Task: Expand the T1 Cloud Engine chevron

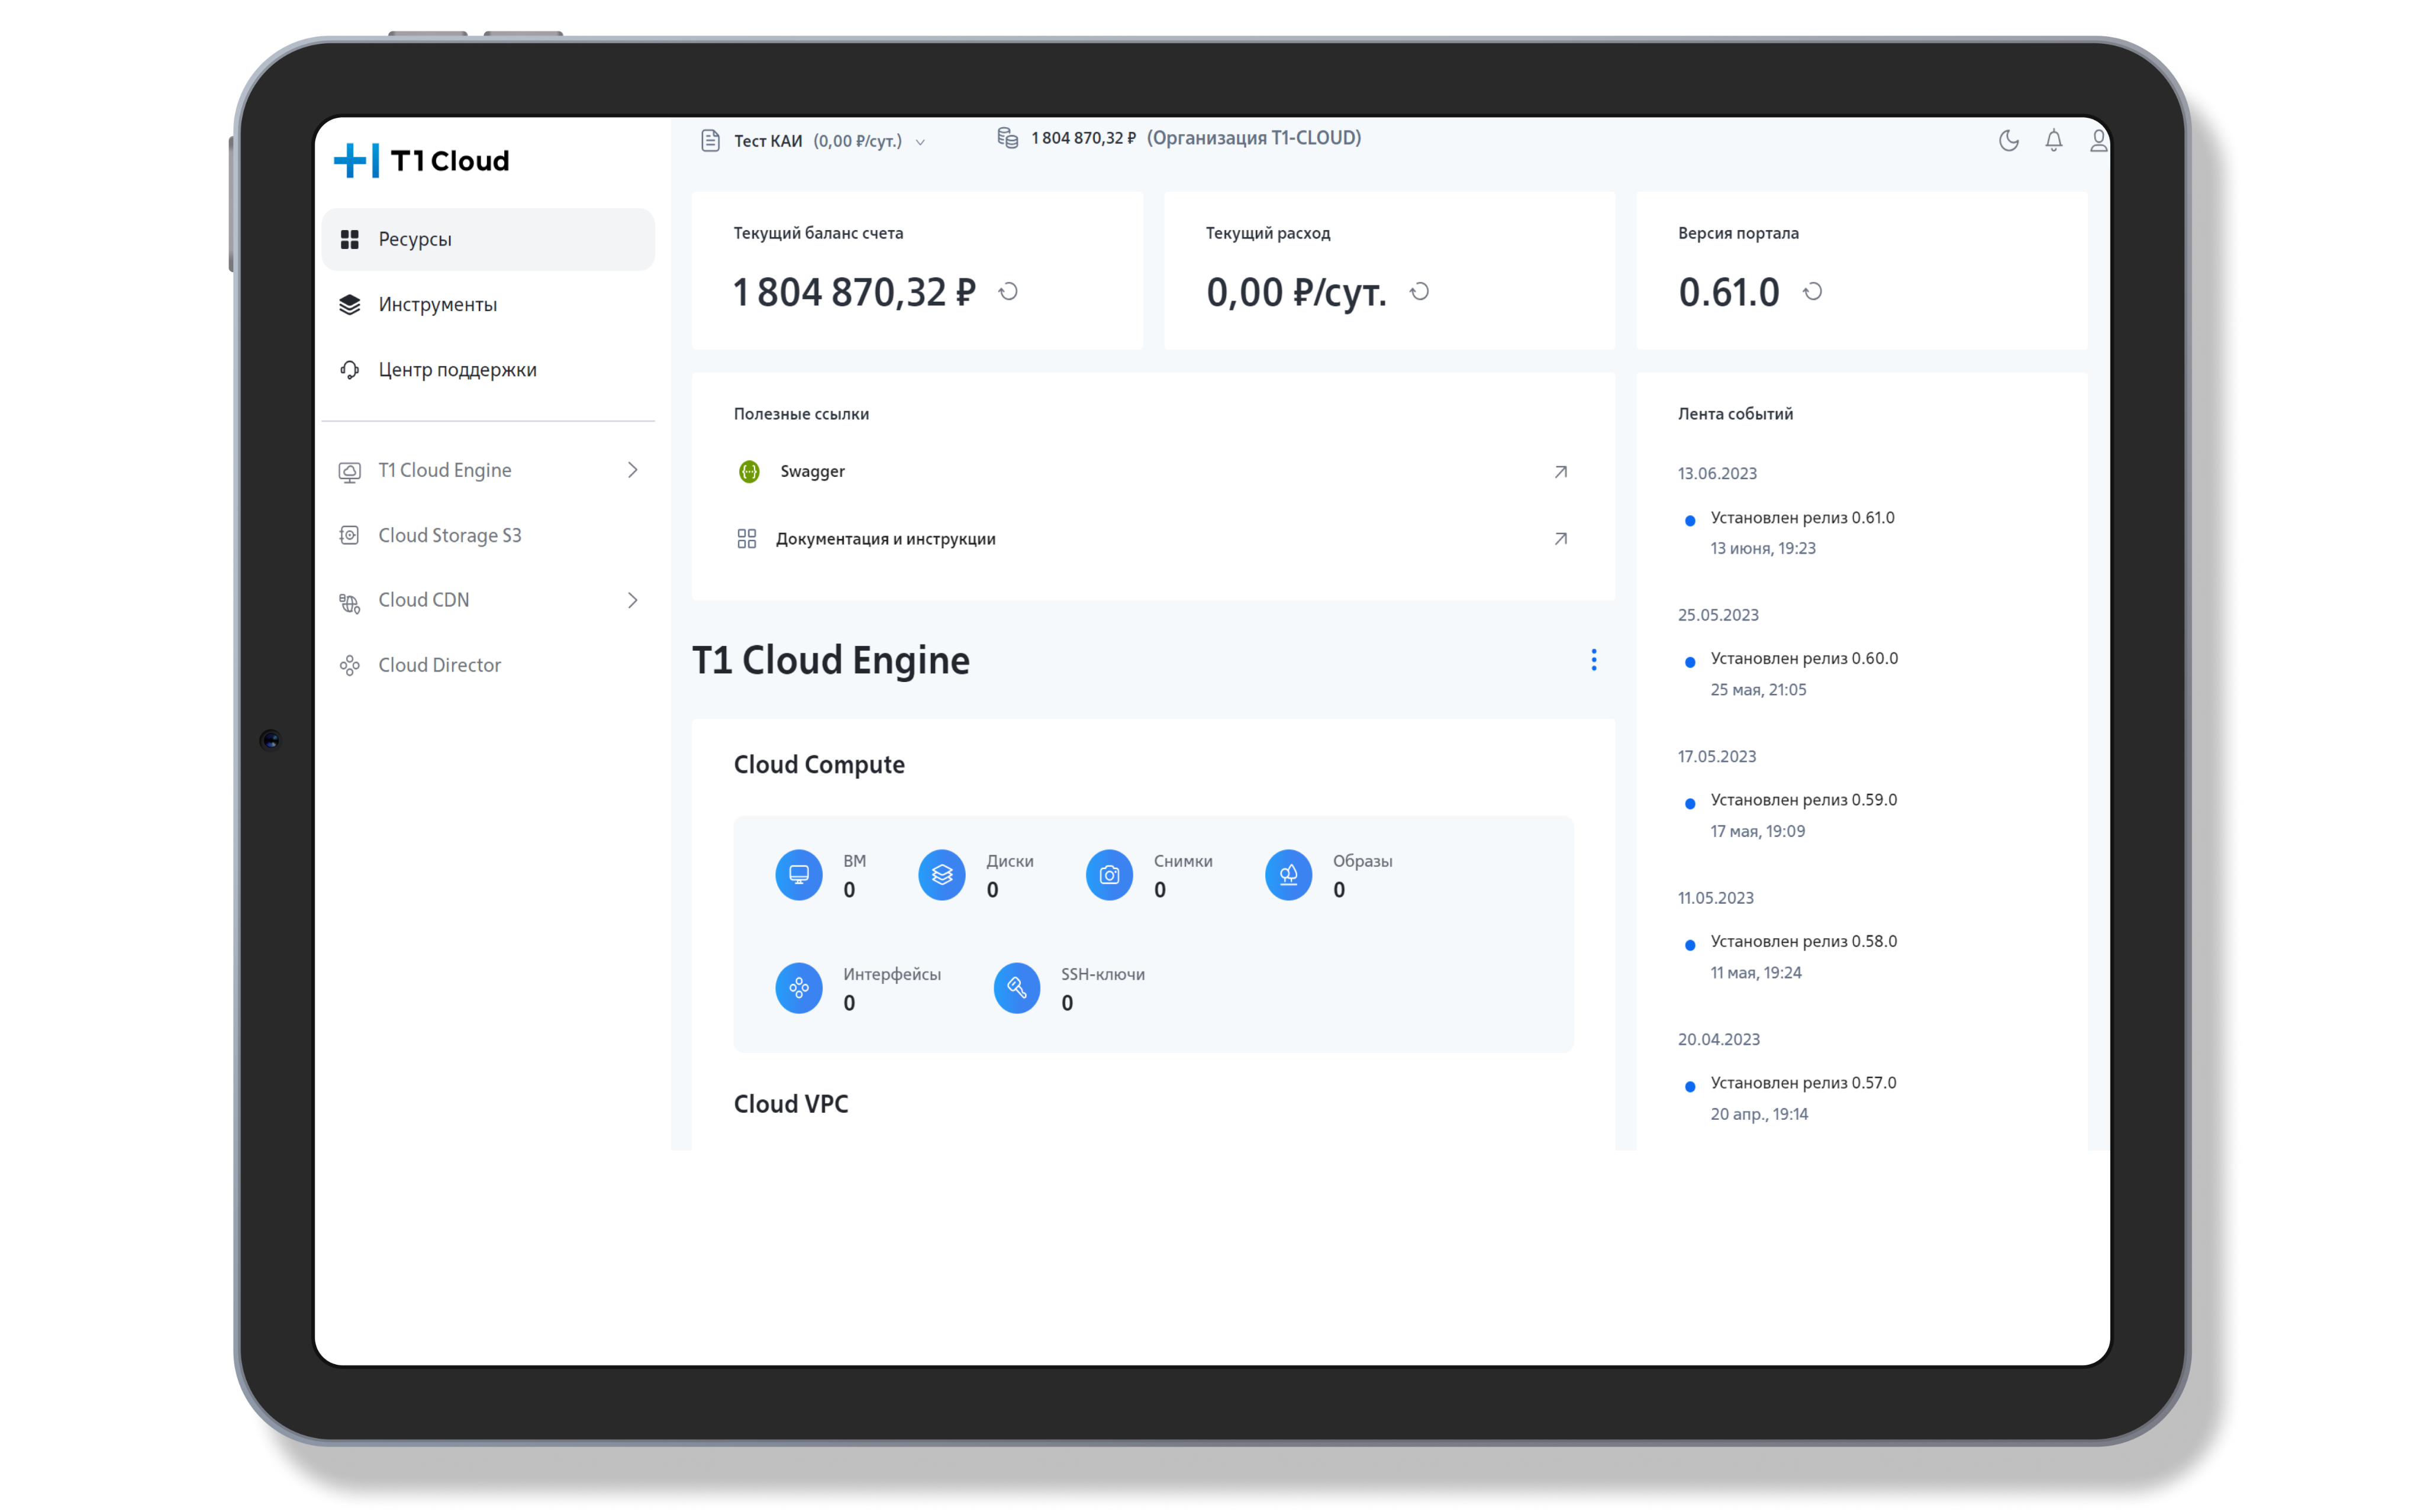Action: pos(632,470)
